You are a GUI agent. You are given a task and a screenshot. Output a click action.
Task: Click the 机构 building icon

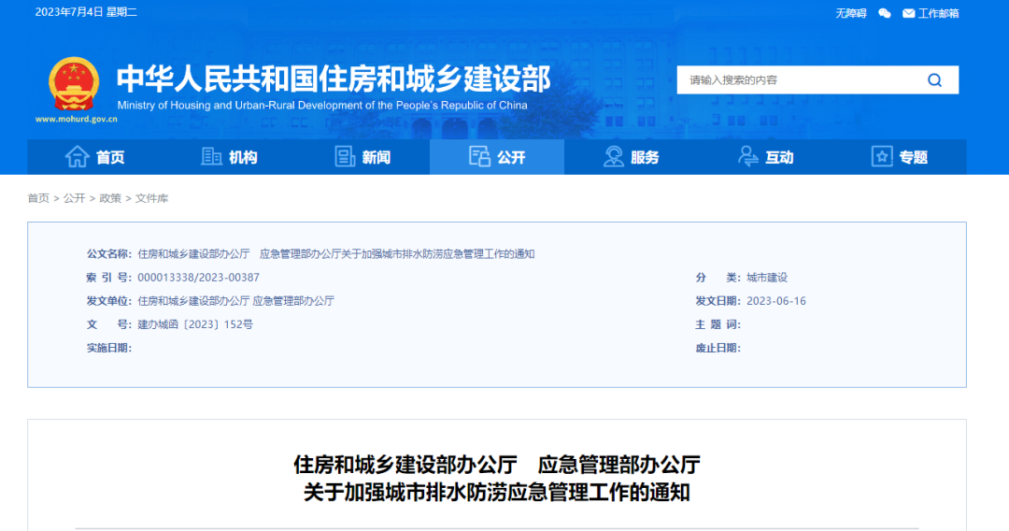212,157
